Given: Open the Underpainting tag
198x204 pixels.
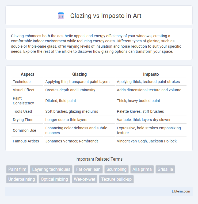Looking at the screenshot, I should (22, 179).
